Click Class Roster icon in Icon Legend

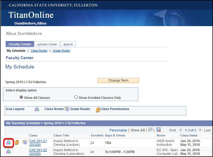coord(37,109)
